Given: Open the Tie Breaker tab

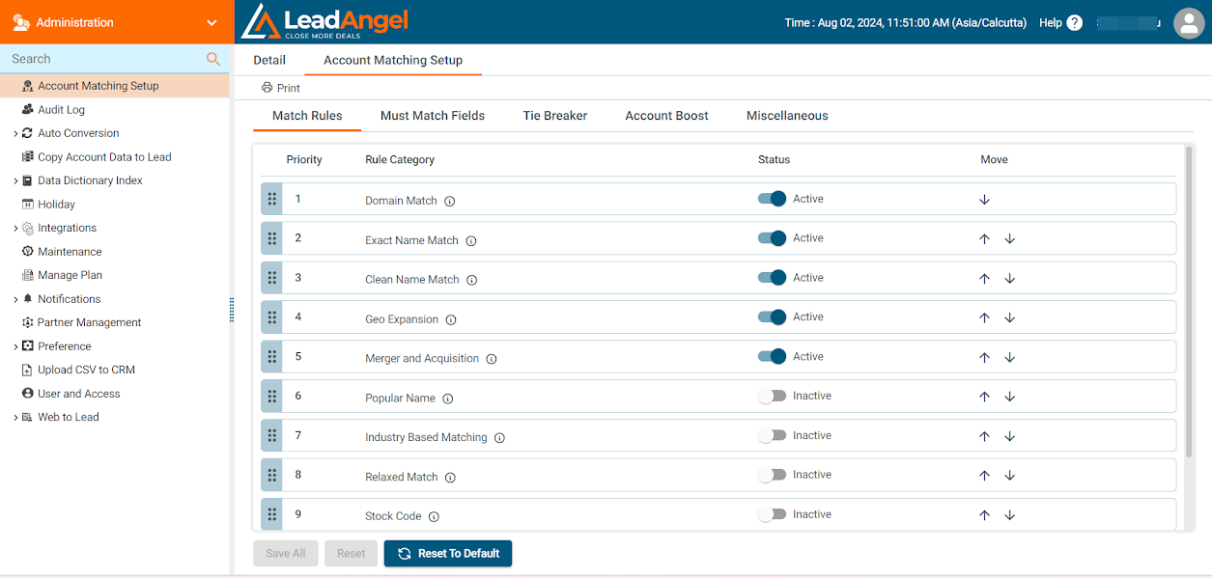Looking at the screenshot, I should click(555, 116).
